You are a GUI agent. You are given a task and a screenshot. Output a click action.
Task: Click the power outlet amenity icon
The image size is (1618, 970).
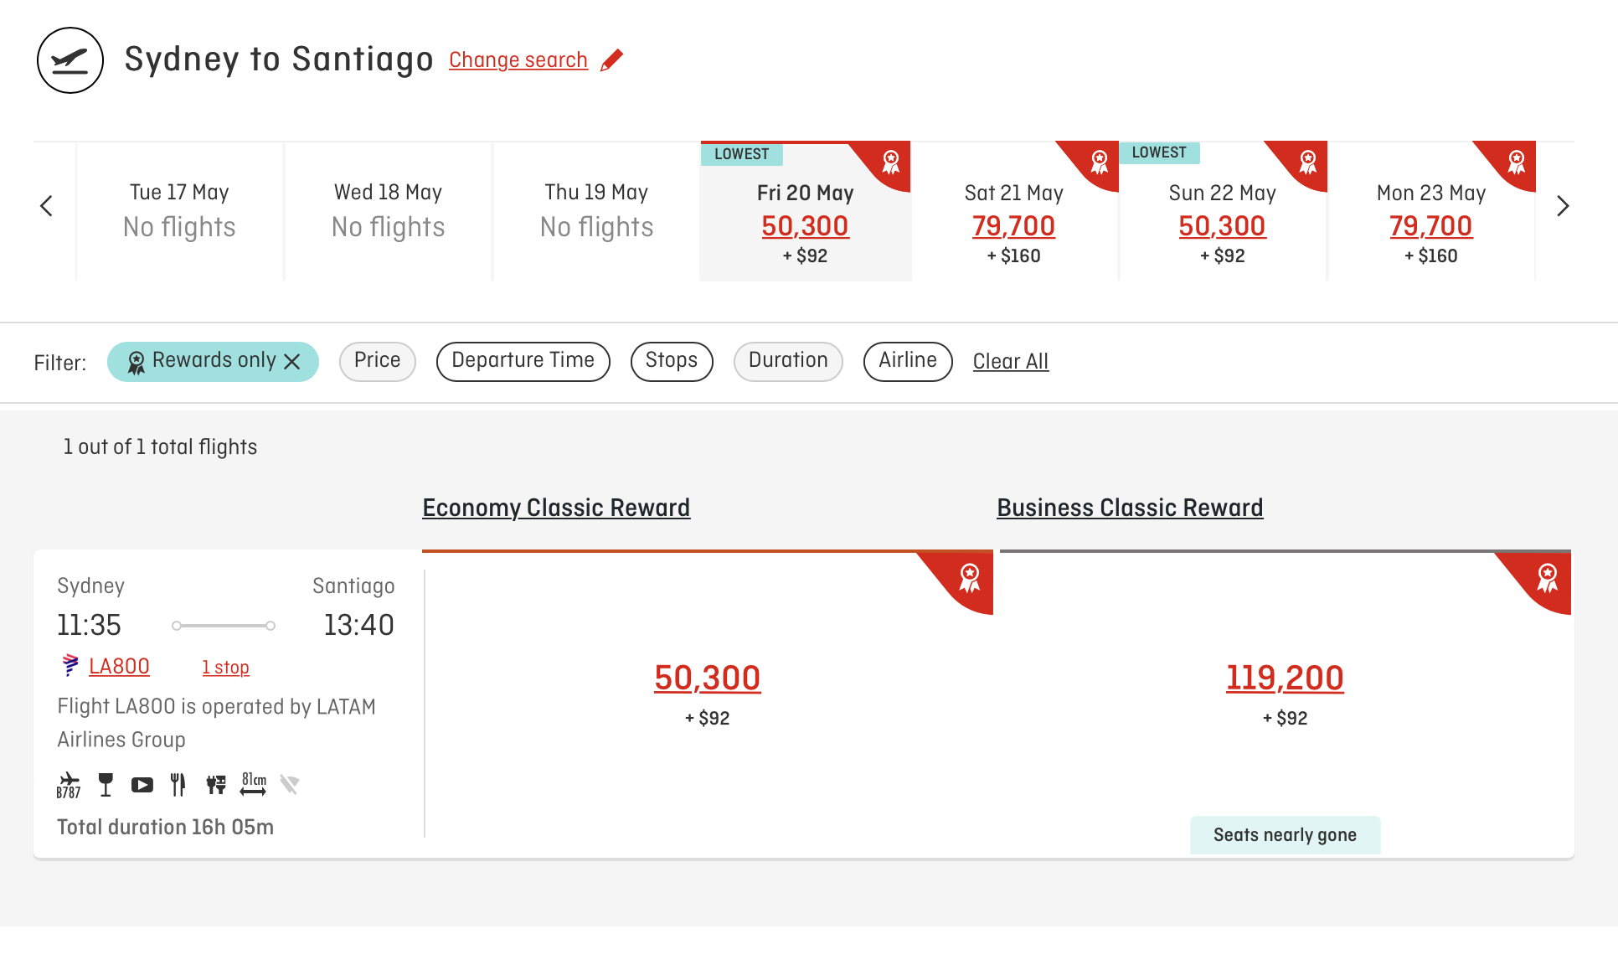point(216,785)
